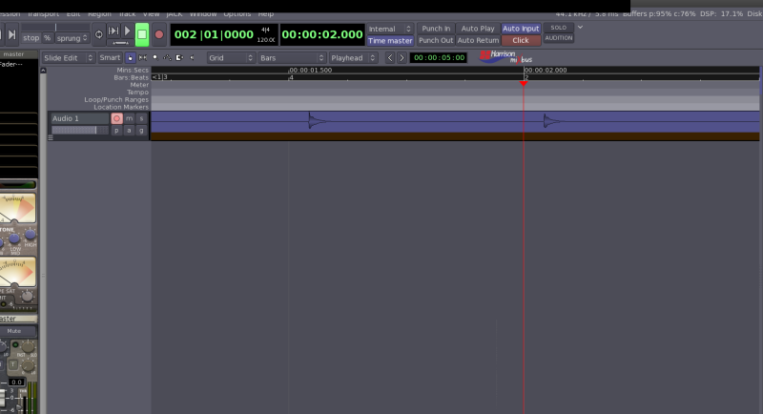
Task: Click the go-to-end transport button
Action: point(12,34)
